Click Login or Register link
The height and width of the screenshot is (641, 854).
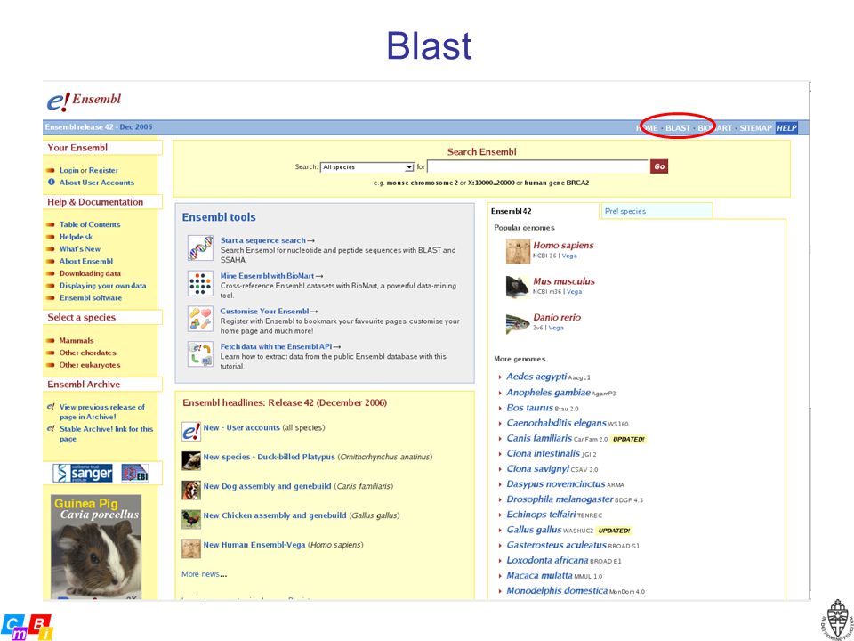point(89,170)
